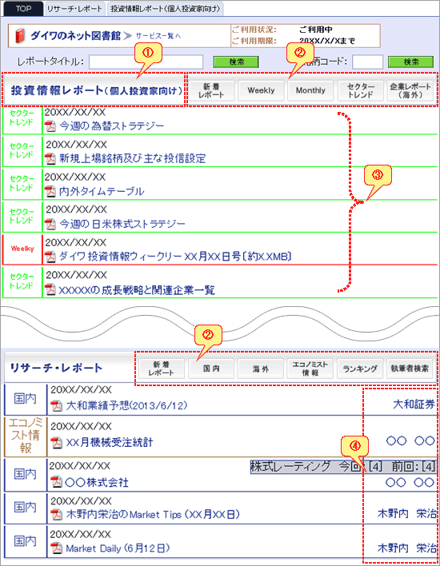The image size is (440, 566).
Task: Open the TOP tab
Action: pyautogui.click(x=23, y=9)
